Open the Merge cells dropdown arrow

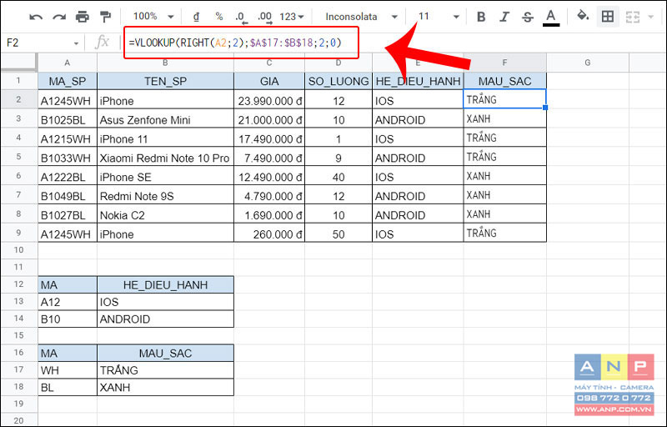(650, 17)
